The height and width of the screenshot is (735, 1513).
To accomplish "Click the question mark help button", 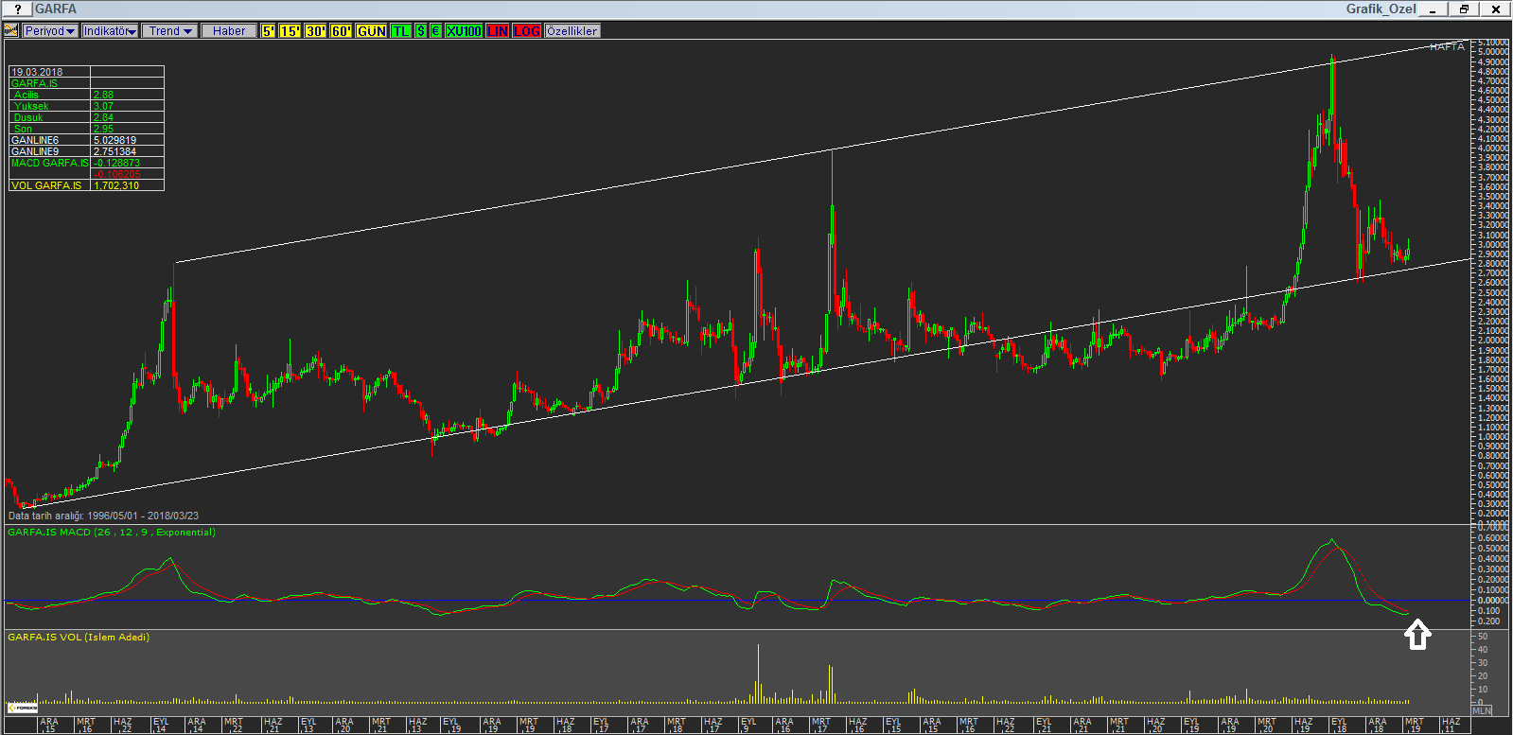I will tap(17, 9).
